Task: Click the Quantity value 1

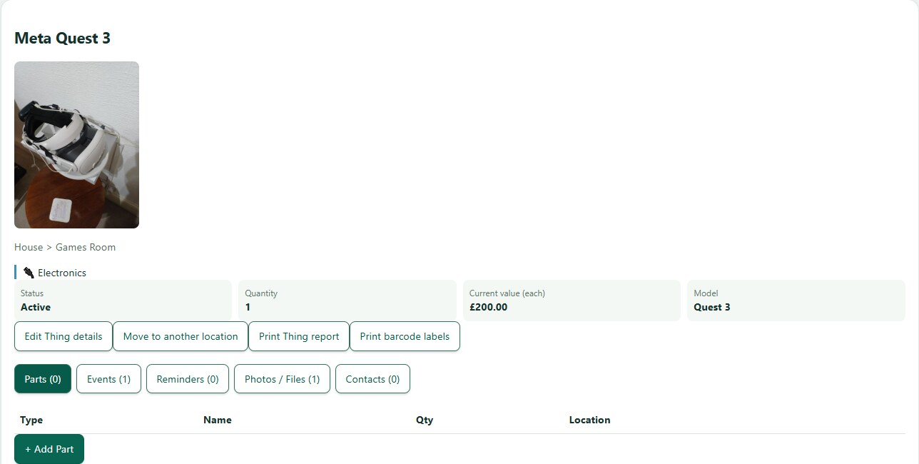Action: tap(248, 307)
